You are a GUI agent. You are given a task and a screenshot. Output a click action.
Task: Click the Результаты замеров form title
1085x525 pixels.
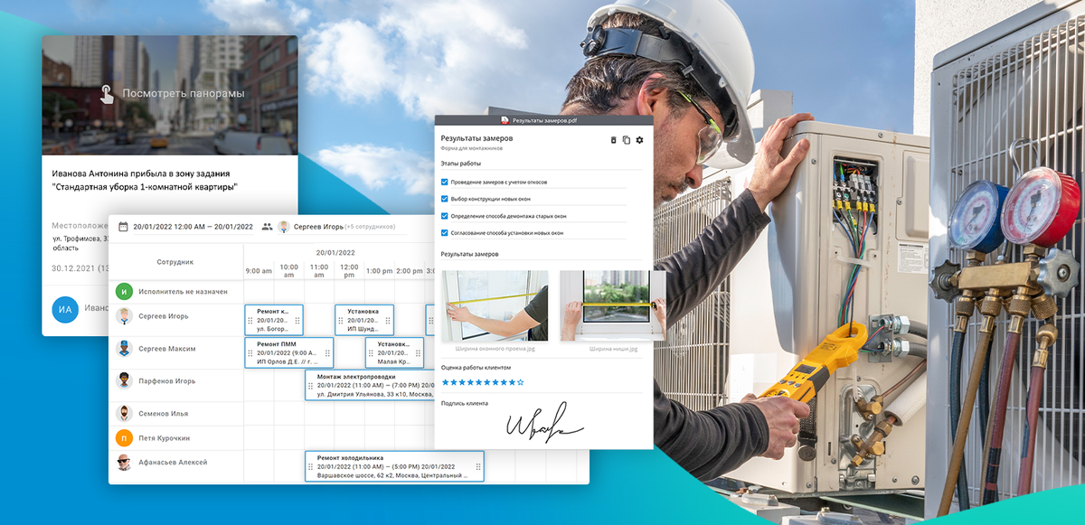[476, 138]
